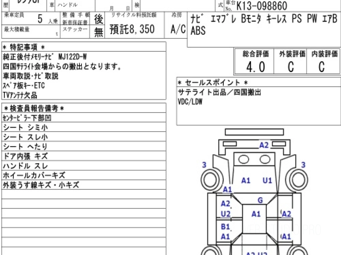Click the シート へたり remark
This screenshot has width=341, height=255.
[25, 147]
